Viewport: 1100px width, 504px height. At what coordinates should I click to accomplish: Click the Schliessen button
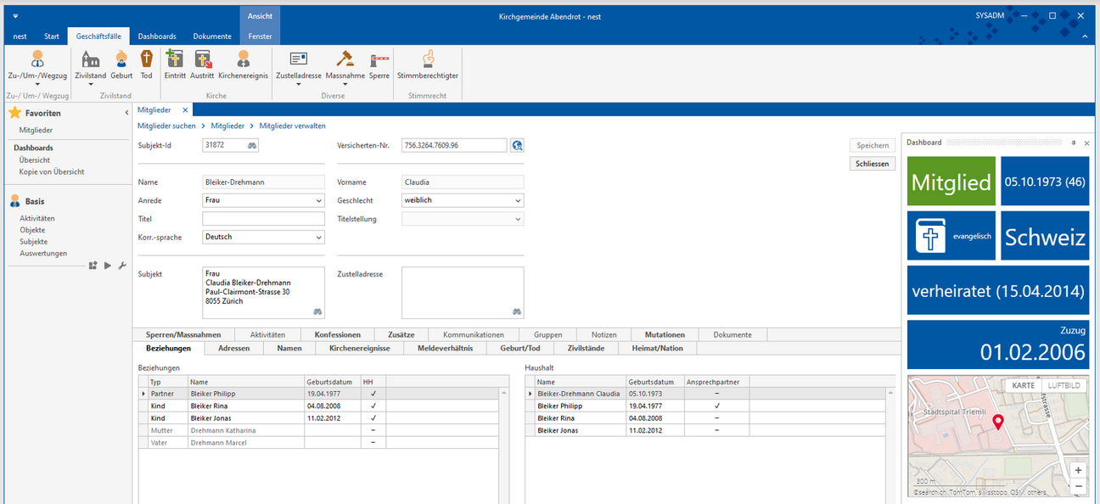(873, 164)
